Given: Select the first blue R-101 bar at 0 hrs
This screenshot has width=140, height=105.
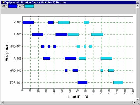Looking at the screenshot, I should (x=28, y=22).
